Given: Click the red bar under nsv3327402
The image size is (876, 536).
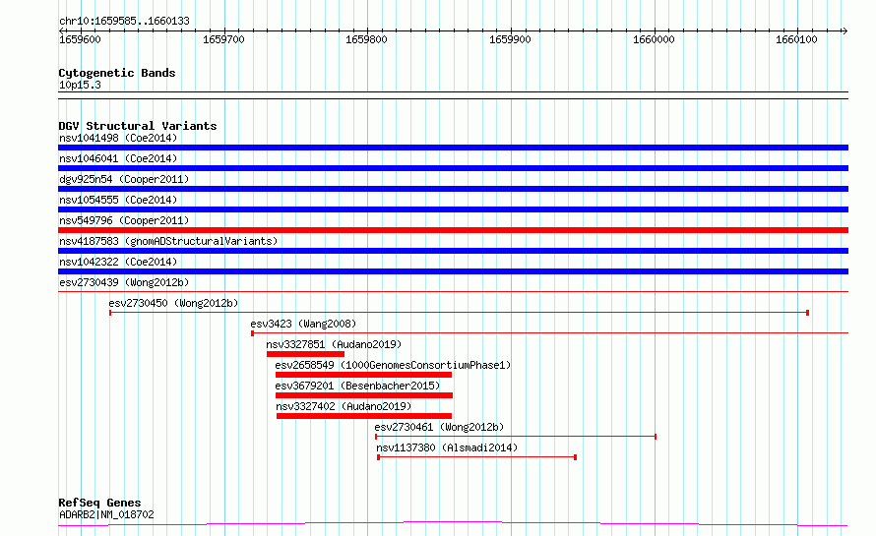Looking at the screenshot, I should coord(364,416).
